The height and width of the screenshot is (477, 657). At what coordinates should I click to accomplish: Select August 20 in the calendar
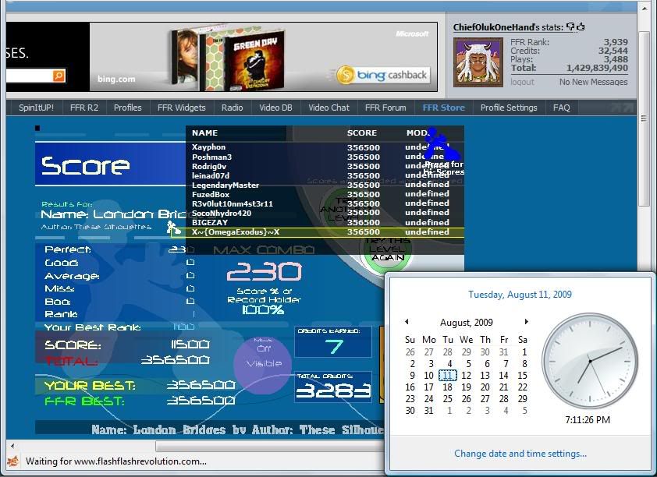click(485, 387)
